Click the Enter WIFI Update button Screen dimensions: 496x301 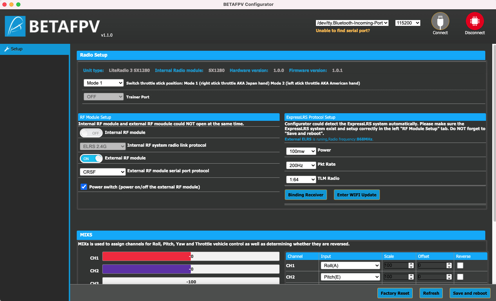[357, 195]
